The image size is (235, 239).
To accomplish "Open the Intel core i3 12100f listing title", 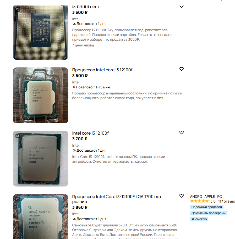I will (x=90, y=133).
